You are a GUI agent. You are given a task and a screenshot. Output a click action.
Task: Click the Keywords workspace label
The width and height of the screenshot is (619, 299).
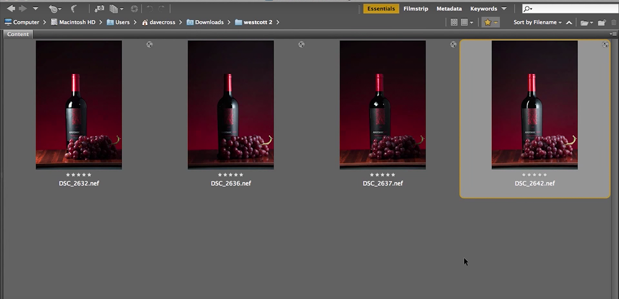(483, 8)
